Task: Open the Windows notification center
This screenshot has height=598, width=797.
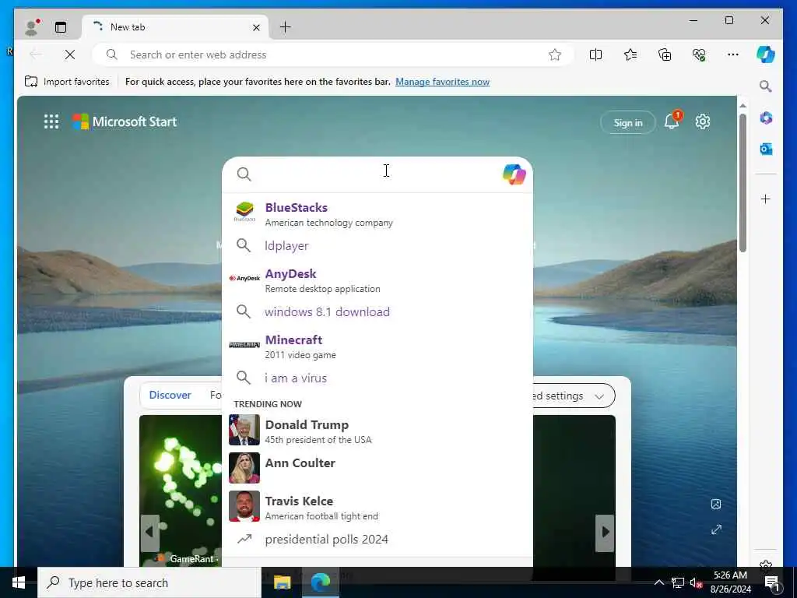Action: (772, 582)
